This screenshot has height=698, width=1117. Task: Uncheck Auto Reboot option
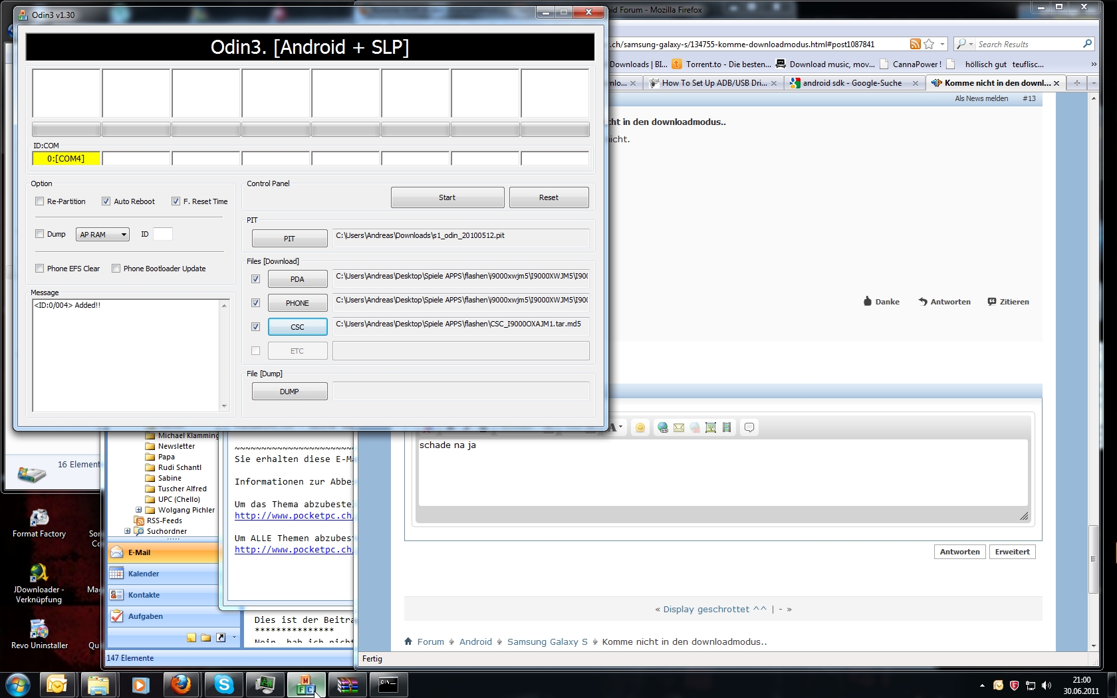(x=106, y=201)
